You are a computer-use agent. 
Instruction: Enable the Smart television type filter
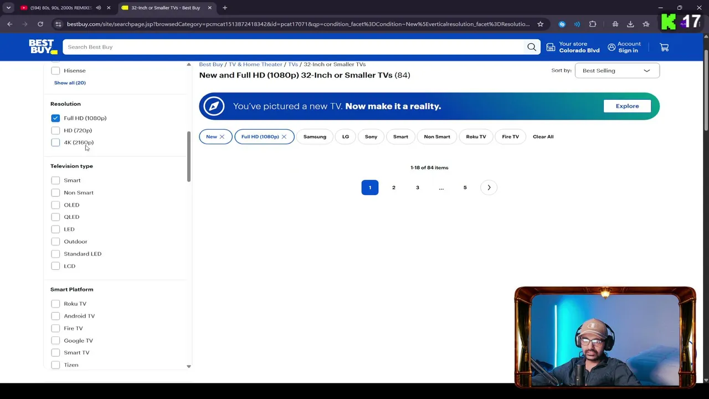point(55,180)
